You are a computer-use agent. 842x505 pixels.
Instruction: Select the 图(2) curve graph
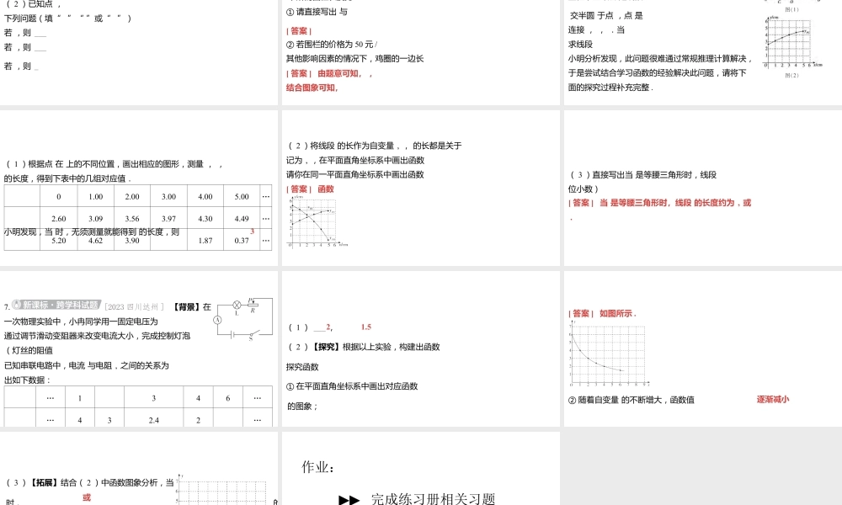789,40
